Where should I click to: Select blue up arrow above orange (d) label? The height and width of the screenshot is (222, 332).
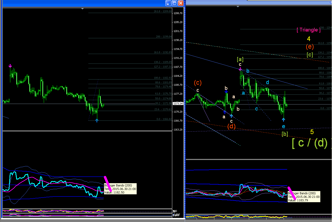pyautogui.click(x=231, y=116)
